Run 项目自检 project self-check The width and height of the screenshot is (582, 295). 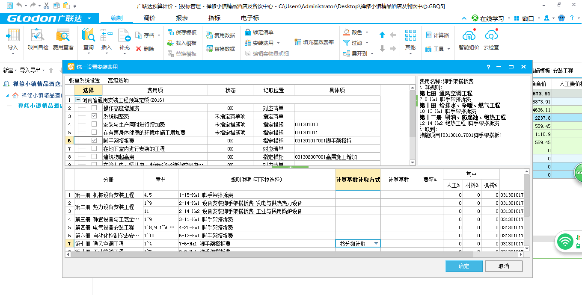(x=38, y=40)
